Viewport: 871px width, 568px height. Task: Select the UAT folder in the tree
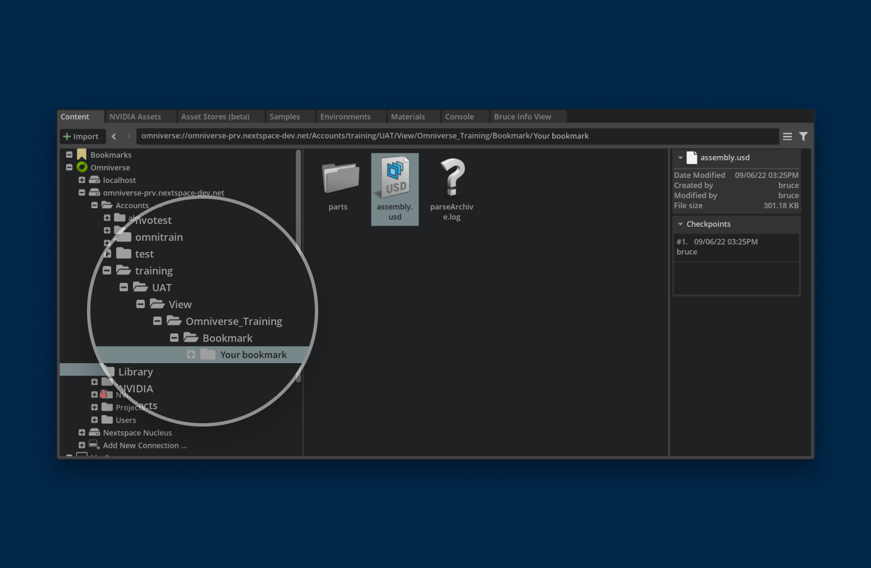pos(162,287)
